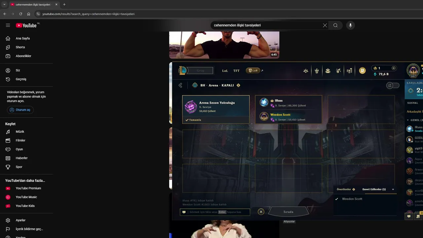Open a new browser tab
Viewport: 423px width, 238px height.
pyautogui.click(x=64, y=5)
